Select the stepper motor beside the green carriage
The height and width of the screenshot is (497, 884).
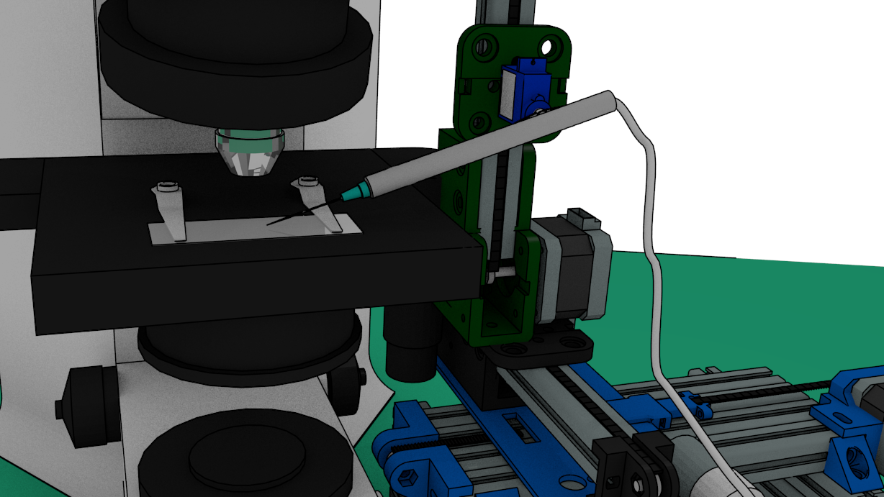[x=573, y=265]
